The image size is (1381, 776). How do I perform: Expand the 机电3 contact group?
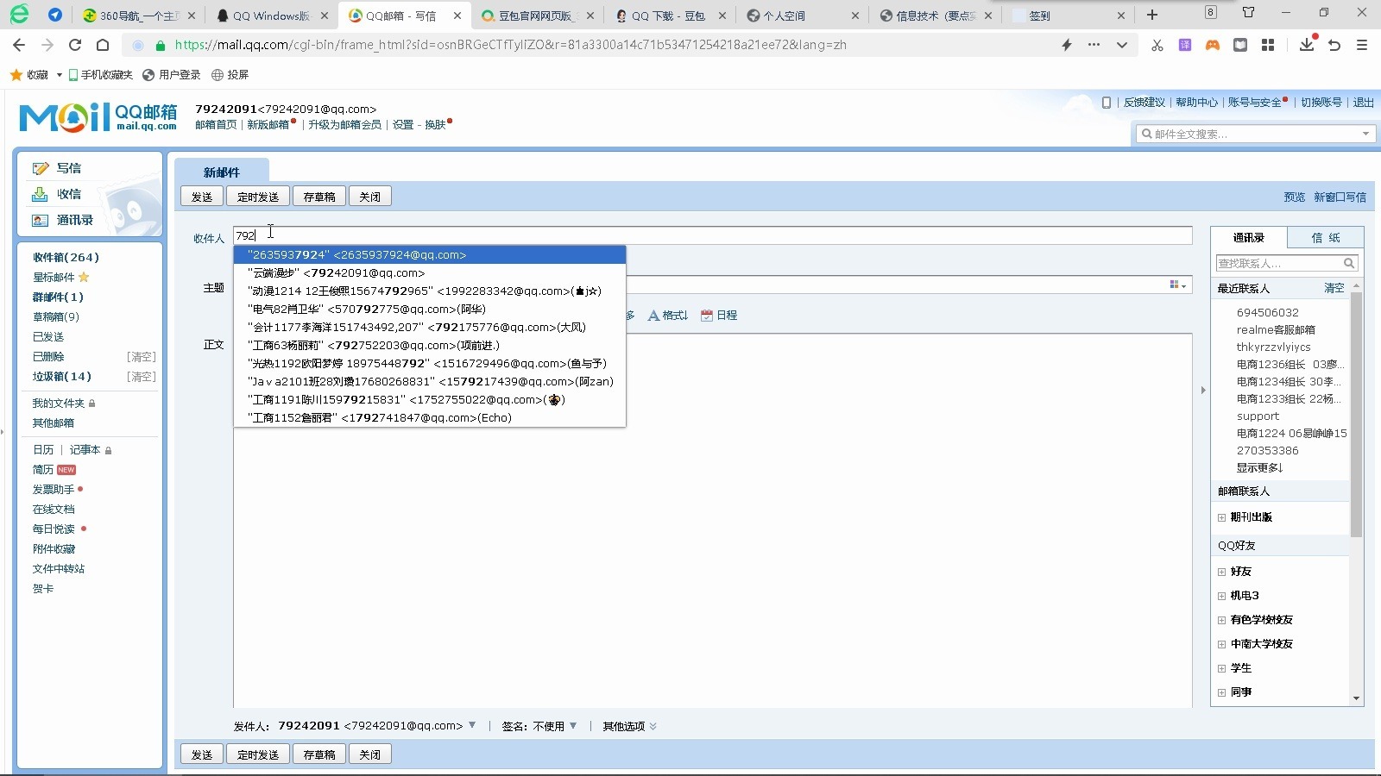tap(1221, 596)
